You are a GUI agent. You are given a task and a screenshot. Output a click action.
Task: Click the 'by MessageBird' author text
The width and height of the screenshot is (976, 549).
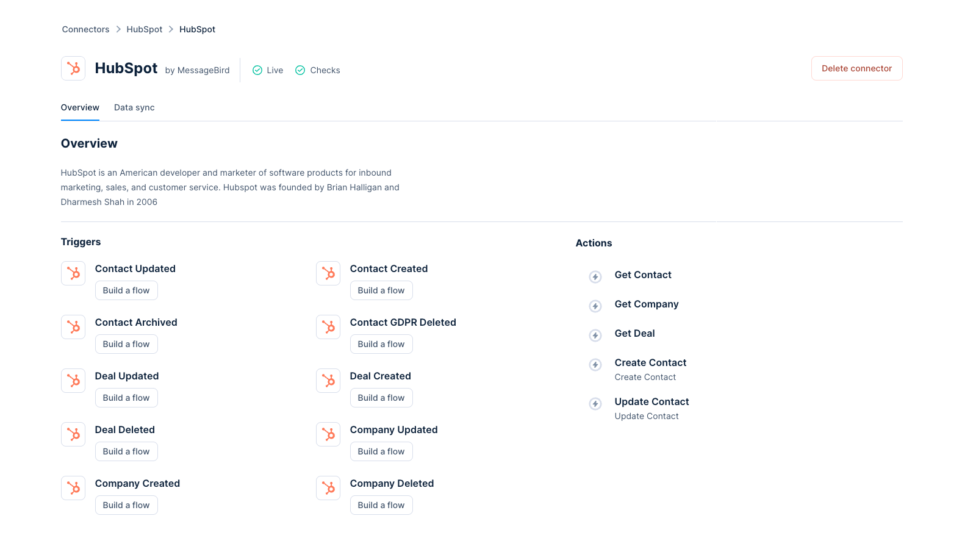click(x=197, y=71)
